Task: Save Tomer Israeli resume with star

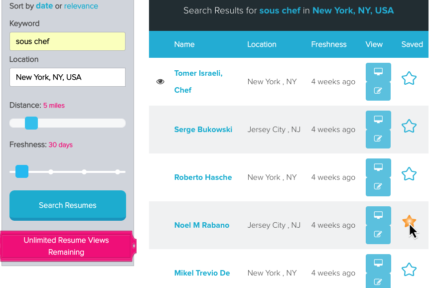Action: tap(409, 78)
